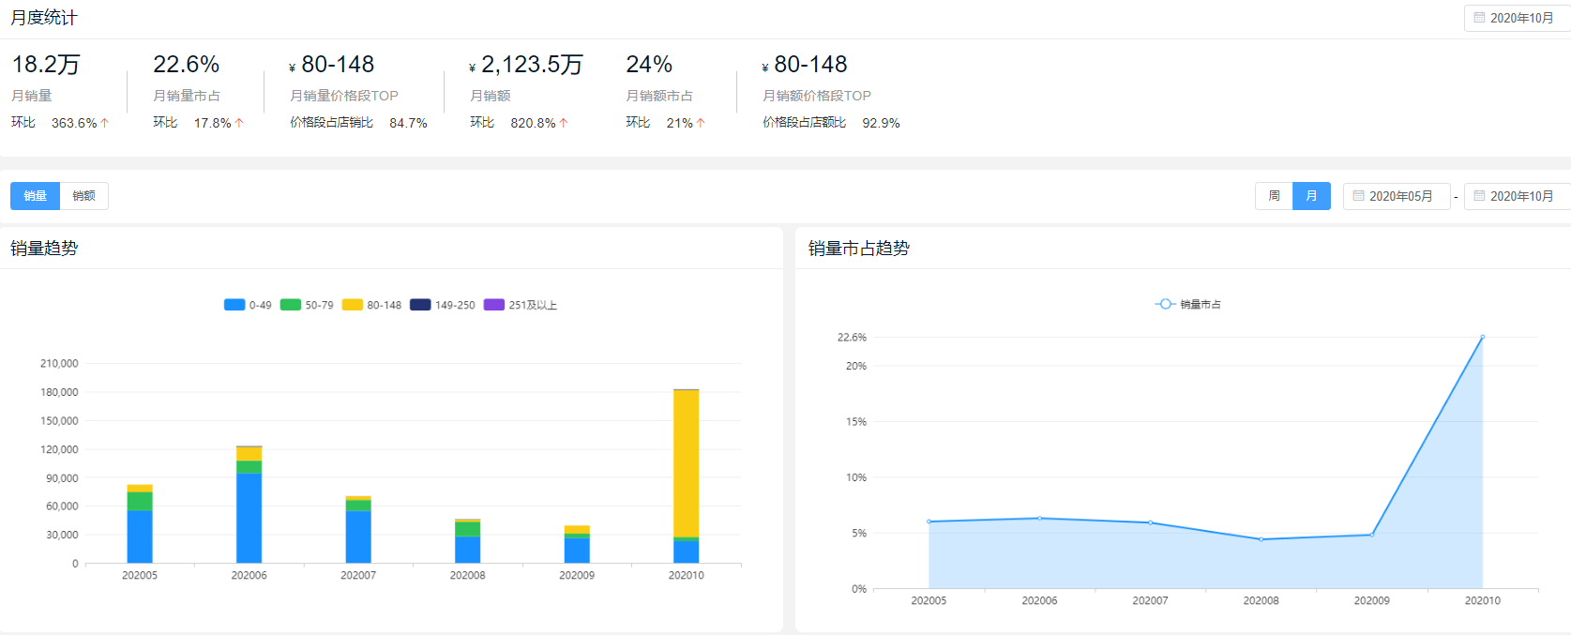Image resolution: width=1571 pixels, height=635 pixels.
Task: Switch to the 销量 tab
Action: (x=36, y=196)
